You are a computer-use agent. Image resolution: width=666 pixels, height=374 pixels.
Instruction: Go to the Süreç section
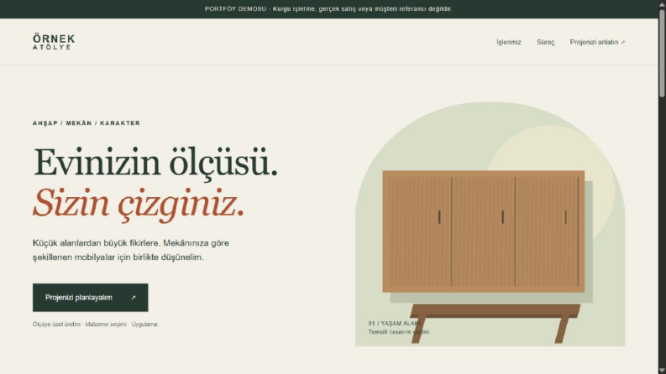point(545,42)
